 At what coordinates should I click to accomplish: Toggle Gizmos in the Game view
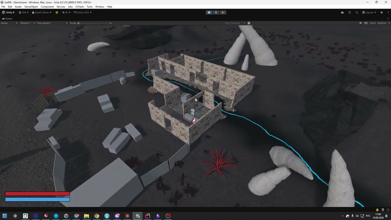click(x=382, y=23)
